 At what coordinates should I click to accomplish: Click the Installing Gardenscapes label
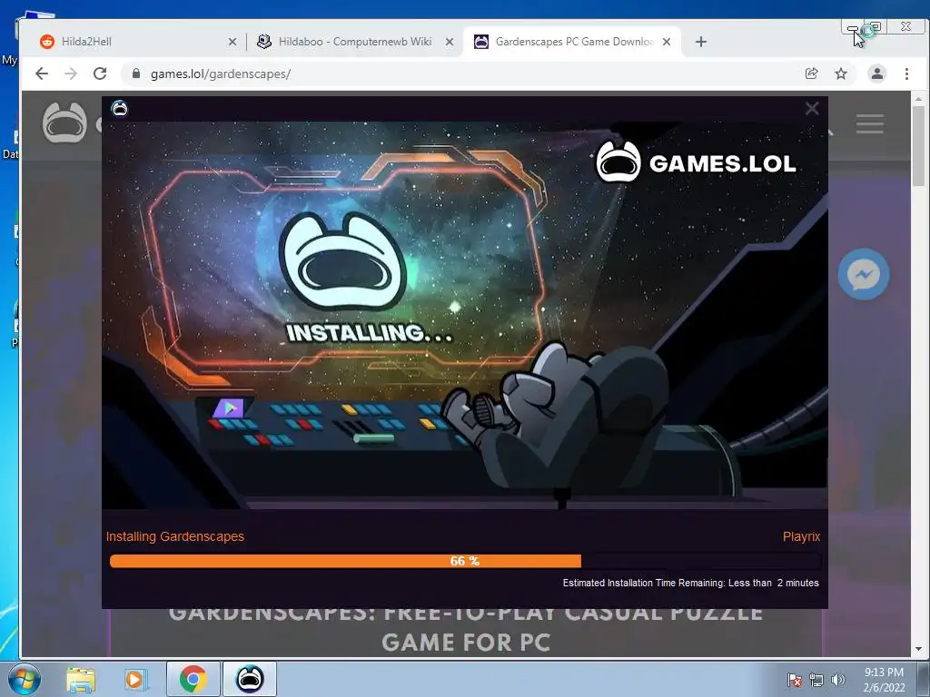[175, 536]
